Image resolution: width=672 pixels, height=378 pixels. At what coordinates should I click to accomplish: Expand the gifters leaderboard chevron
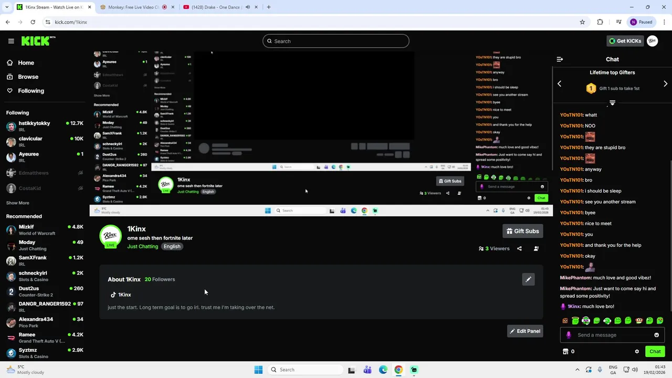click(612, 103)
